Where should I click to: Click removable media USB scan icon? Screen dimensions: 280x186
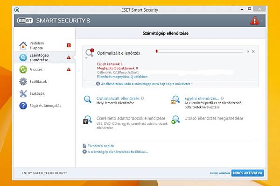88,120
